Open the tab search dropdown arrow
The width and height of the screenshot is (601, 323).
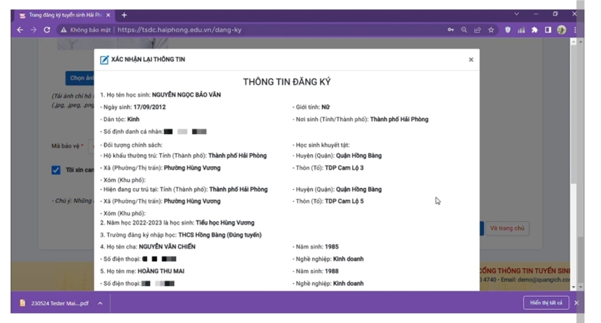516,14
